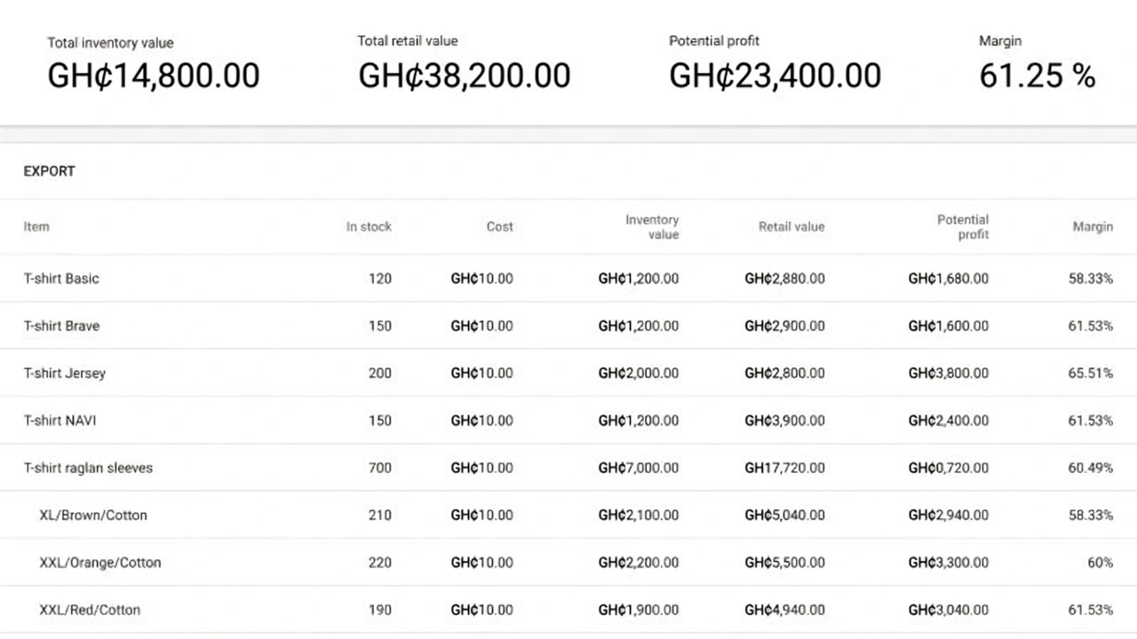
Task: Sort by Retail value column header
Action: pyautogui.click(x=791, y=226)
